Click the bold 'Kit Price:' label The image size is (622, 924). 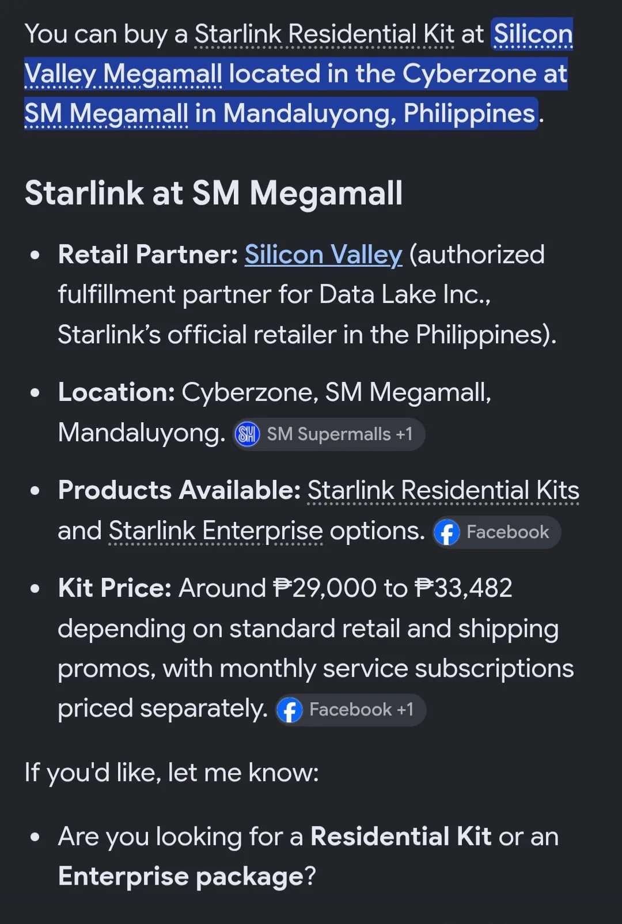coord(115,588)
